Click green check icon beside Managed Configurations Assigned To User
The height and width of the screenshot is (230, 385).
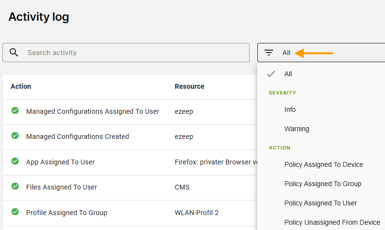click(15, 110)
